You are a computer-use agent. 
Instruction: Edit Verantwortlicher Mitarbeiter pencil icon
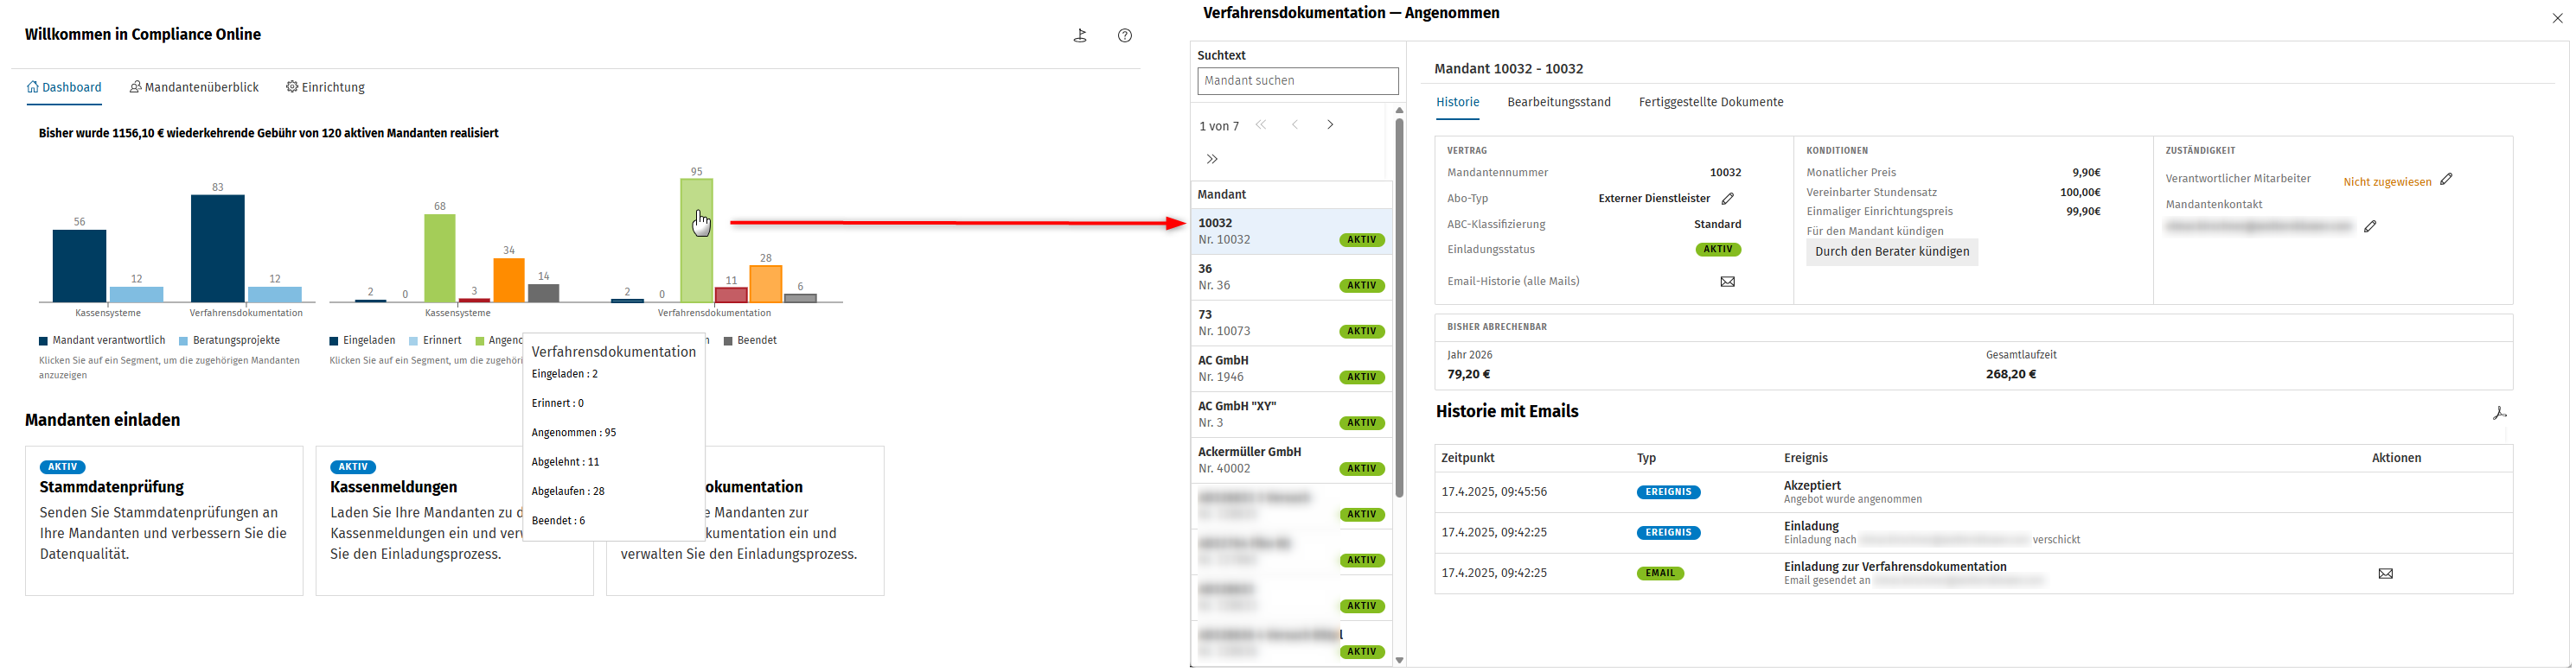pos(2446,180)
